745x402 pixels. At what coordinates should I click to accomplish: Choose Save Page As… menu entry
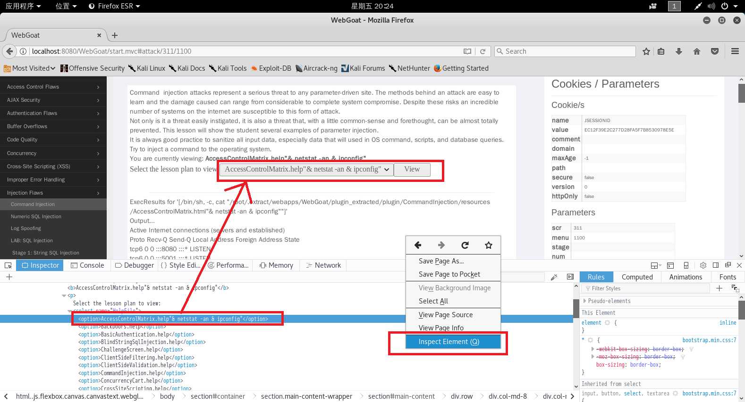tap(453, 261)
